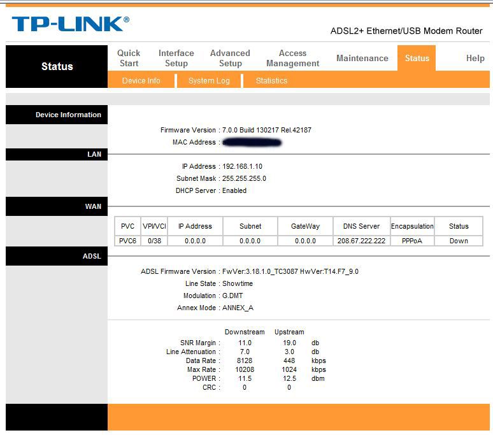Click the LAN section header

(x=57, y=154)
